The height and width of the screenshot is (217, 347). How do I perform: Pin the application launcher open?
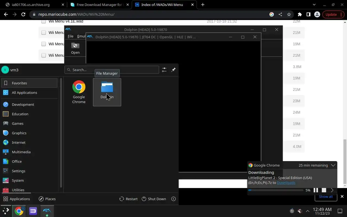pos(173,70)
